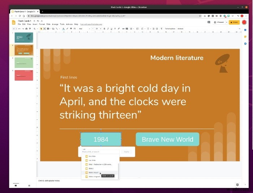Open the font family dropdown
This screenshot has height=193, width=253.
point(84,29)
